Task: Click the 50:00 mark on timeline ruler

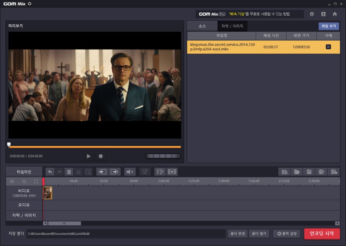Action: pyautogui.click(x=134, y=181)
